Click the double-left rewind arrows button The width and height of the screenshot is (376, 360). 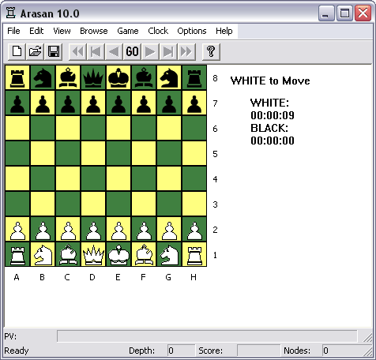tap(77, 51)
